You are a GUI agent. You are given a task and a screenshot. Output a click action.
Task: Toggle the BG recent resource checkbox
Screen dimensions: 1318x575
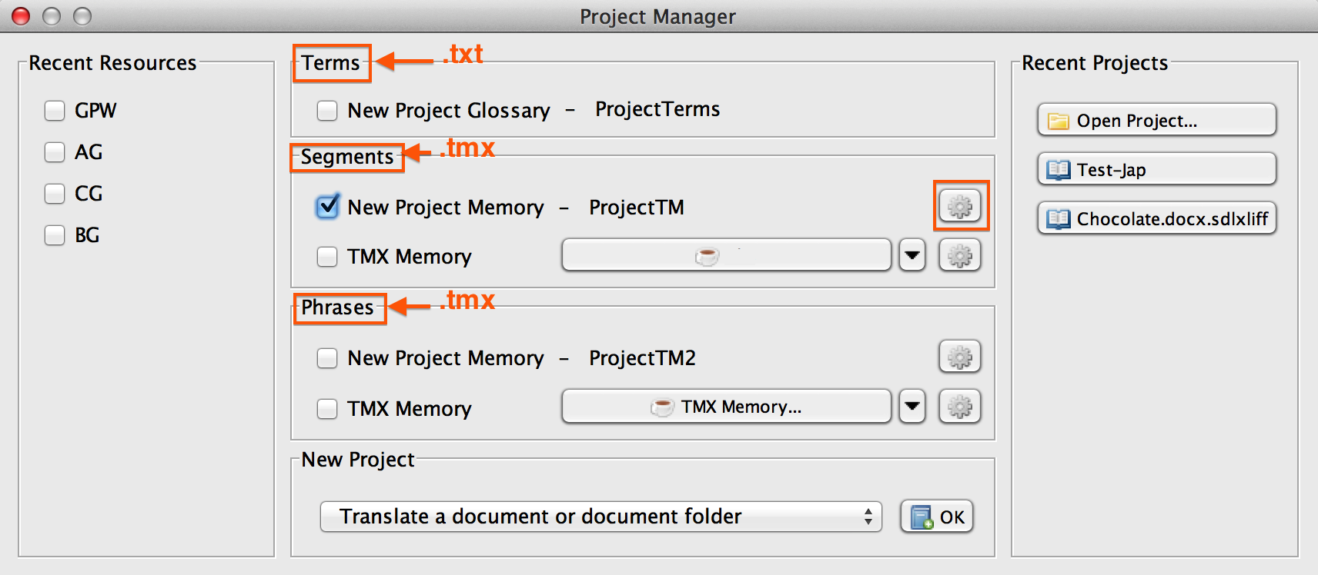point(55,235)
